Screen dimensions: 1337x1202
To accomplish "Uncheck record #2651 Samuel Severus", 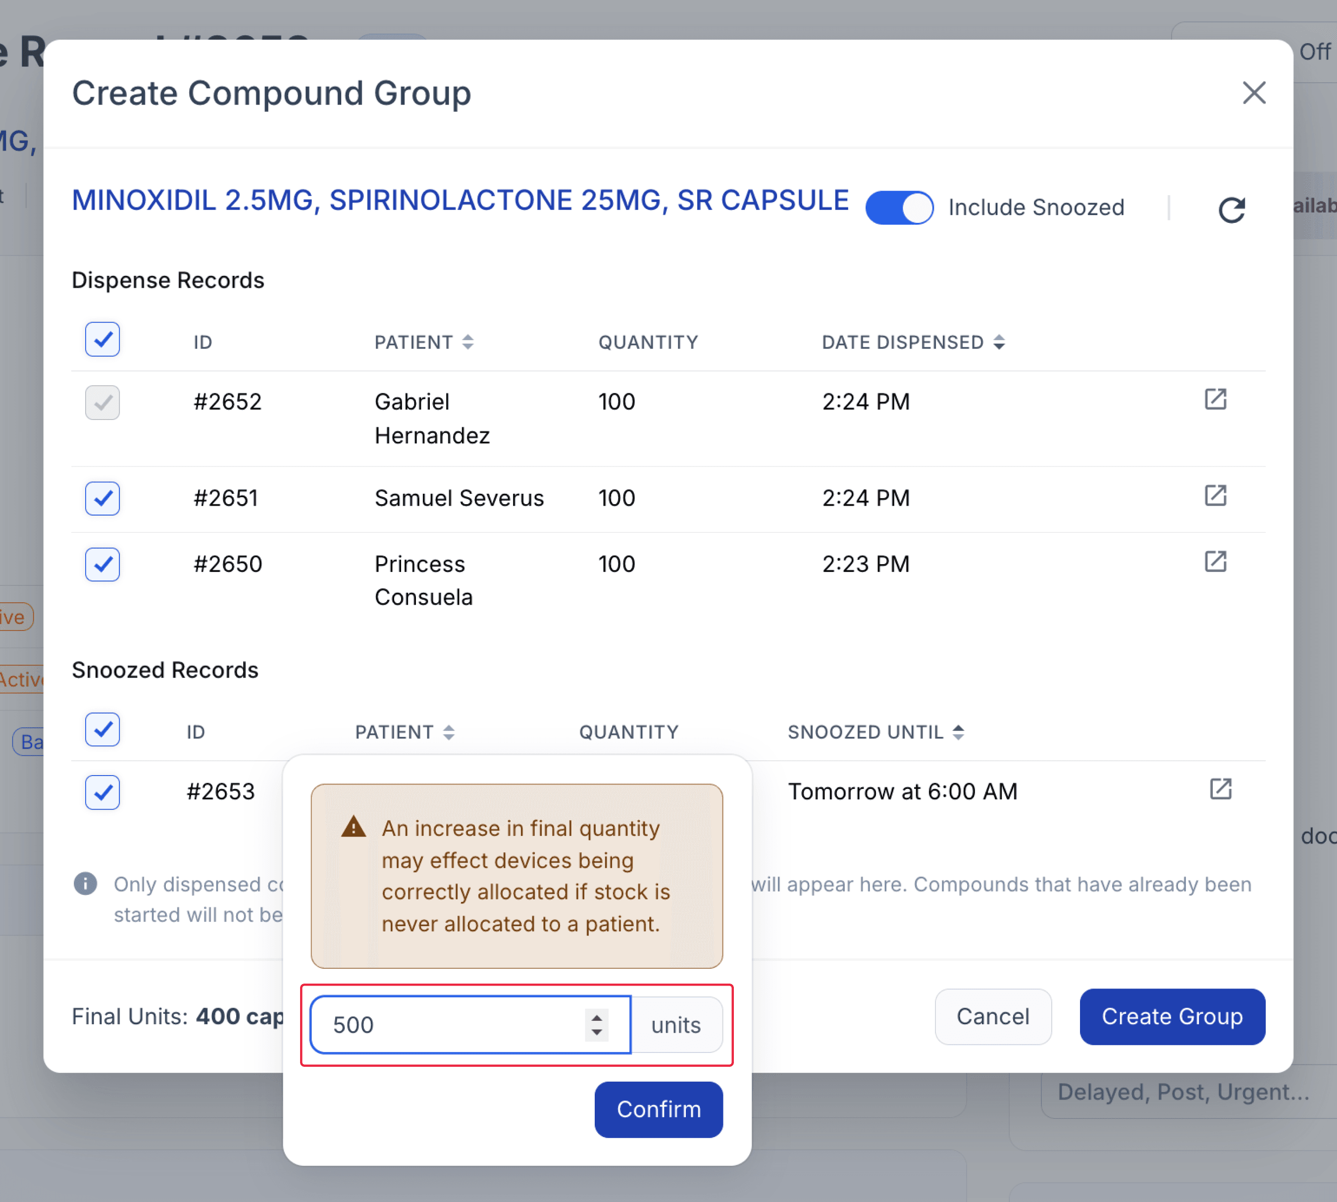I will point(103,498).
